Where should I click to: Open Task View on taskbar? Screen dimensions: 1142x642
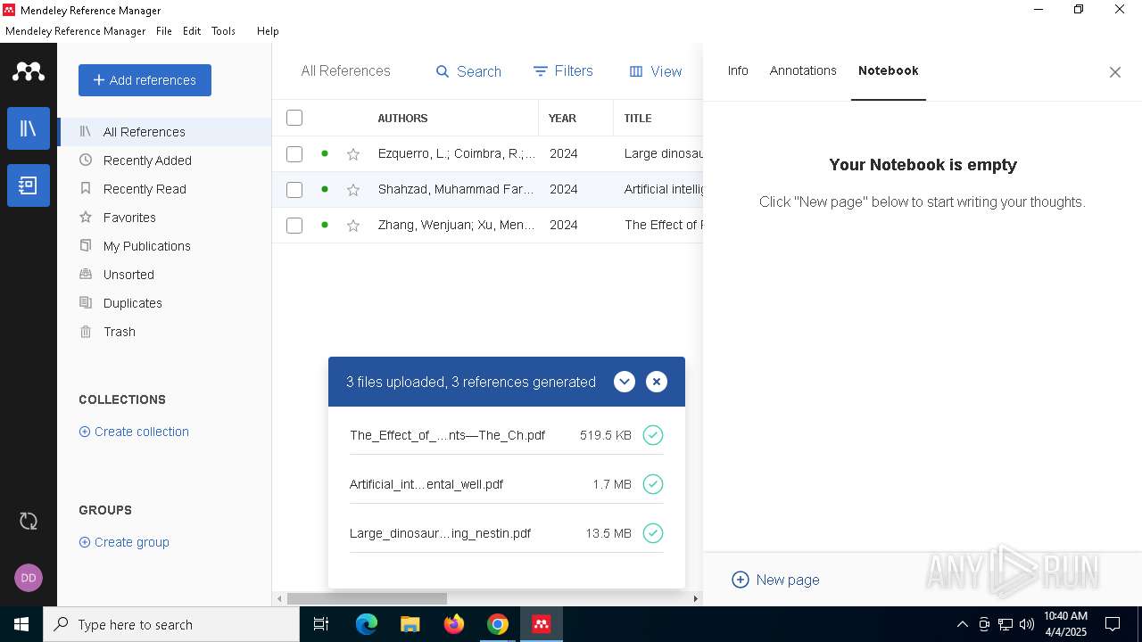click(x=321, y=624)
